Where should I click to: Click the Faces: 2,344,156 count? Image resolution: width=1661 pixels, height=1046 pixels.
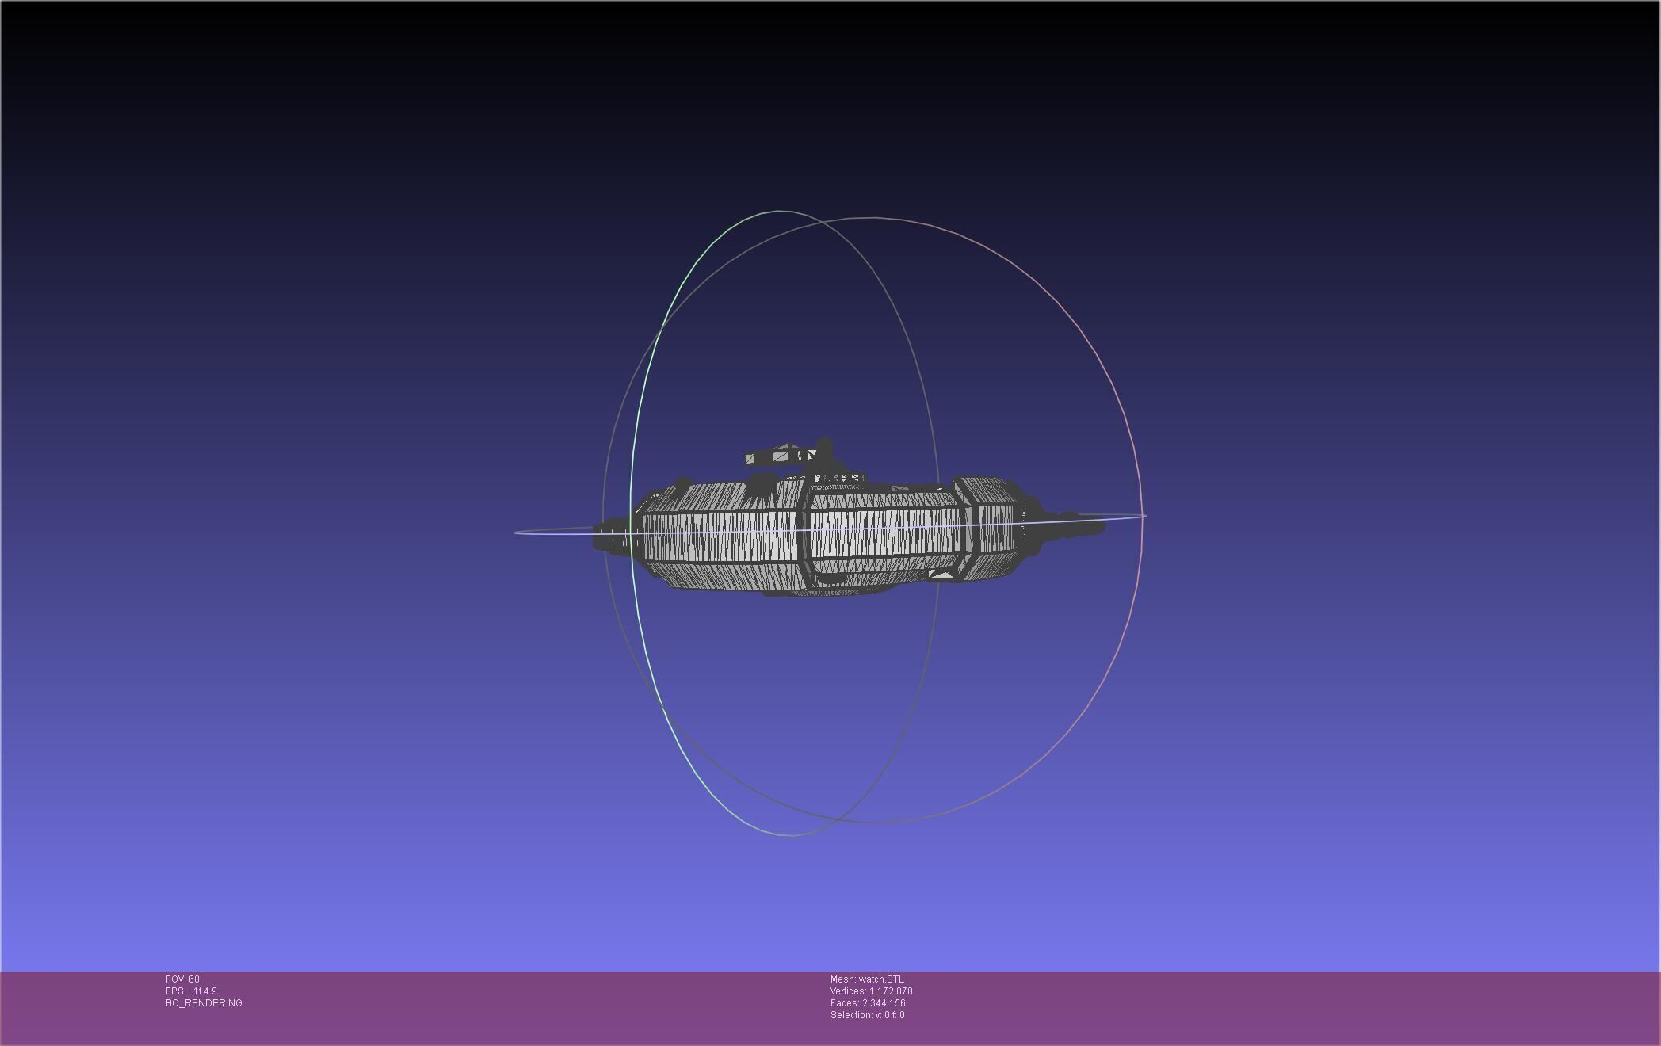pyautogui.click(x=868, y=1003)
